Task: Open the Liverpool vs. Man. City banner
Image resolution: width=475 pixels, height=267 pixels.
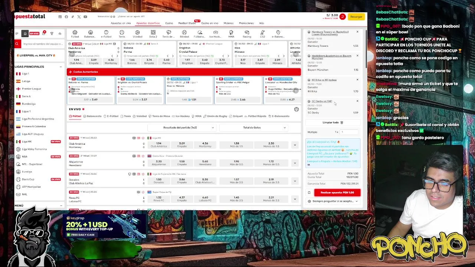Action: [x=36, y=56]
